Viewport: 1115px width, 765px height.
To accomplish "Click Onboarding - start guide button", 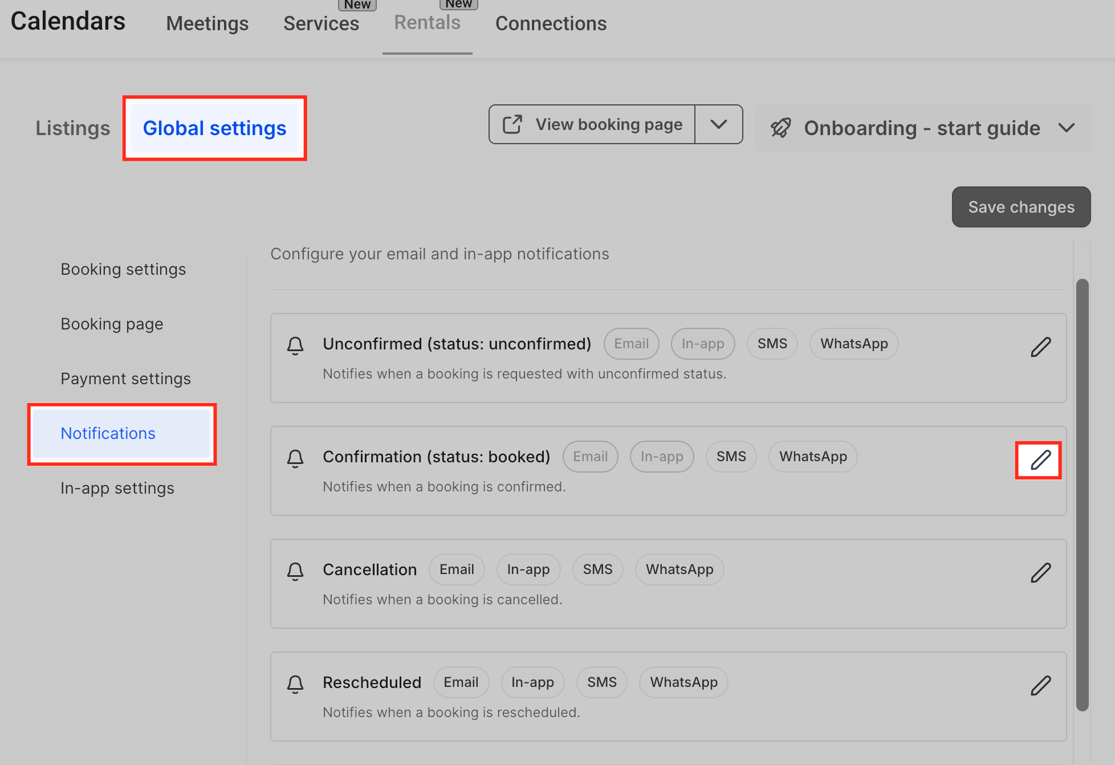I will [x=922, y=128].
